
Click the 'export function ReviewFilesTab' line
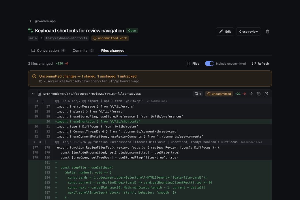[x=150, y=147]
